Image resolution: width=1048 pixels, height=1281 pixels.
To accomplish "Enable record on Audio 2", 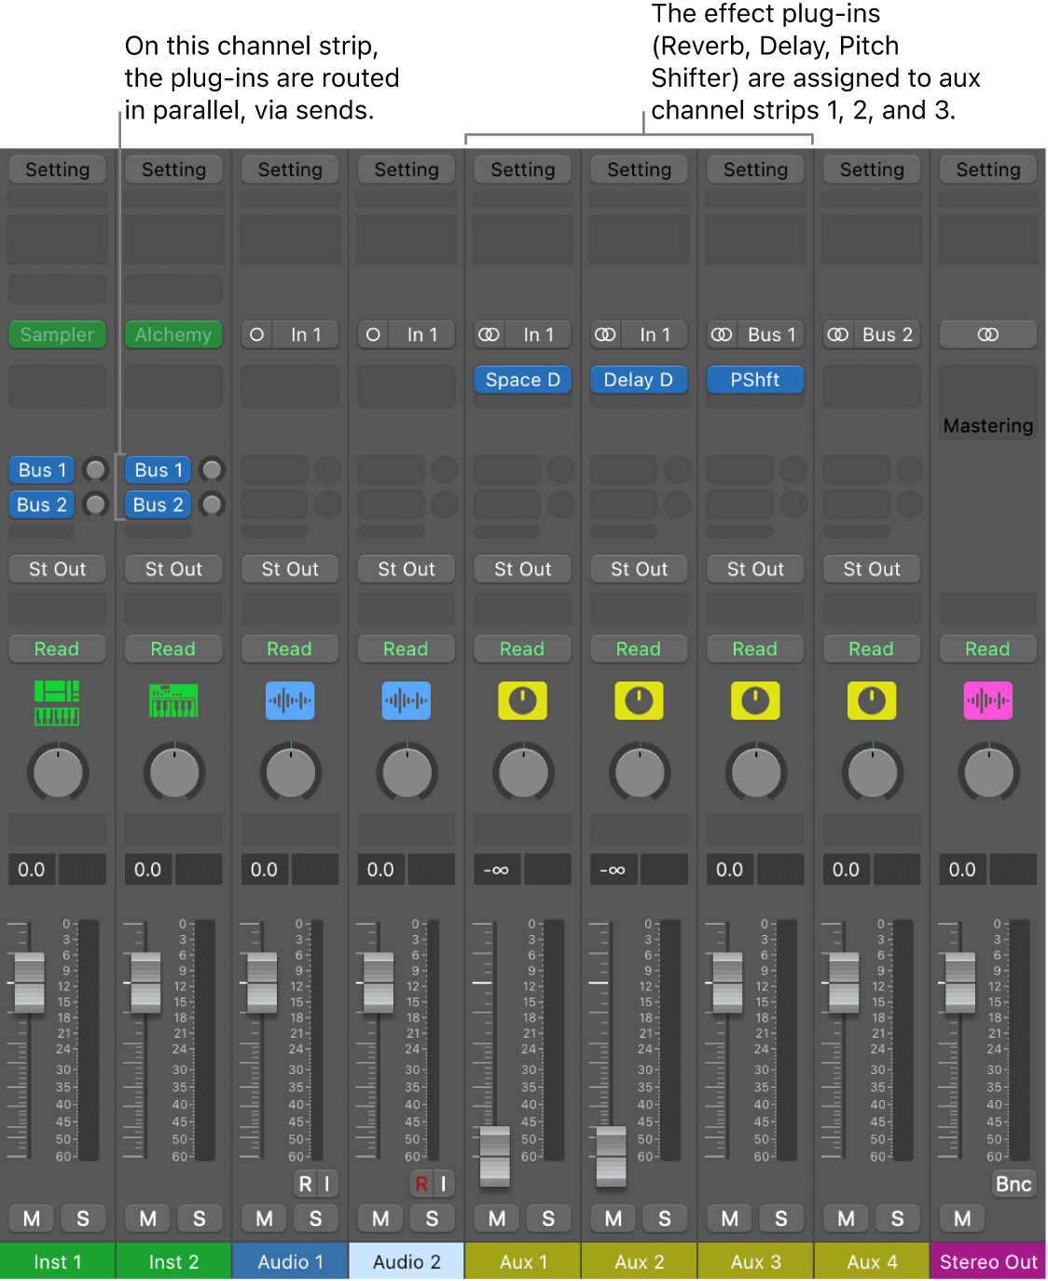I will 421,1183.
